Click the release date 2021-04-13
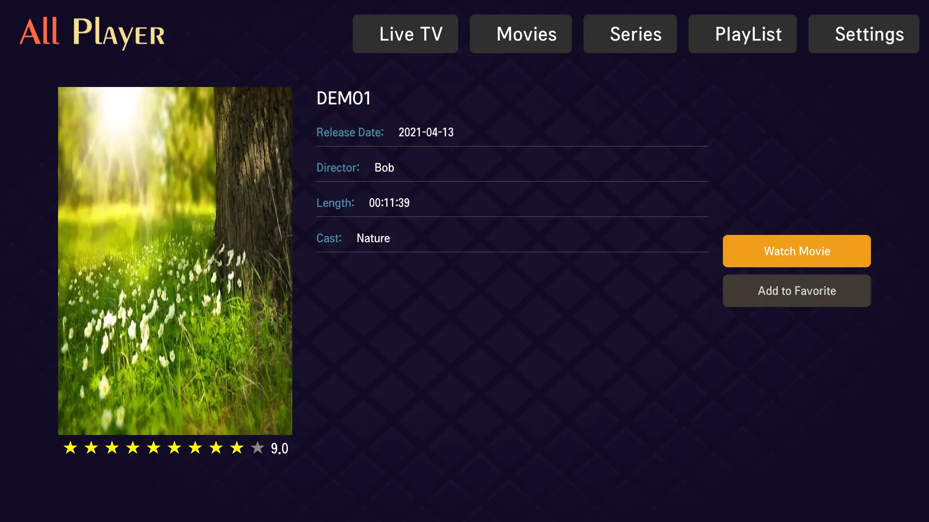 coord(426,132)
